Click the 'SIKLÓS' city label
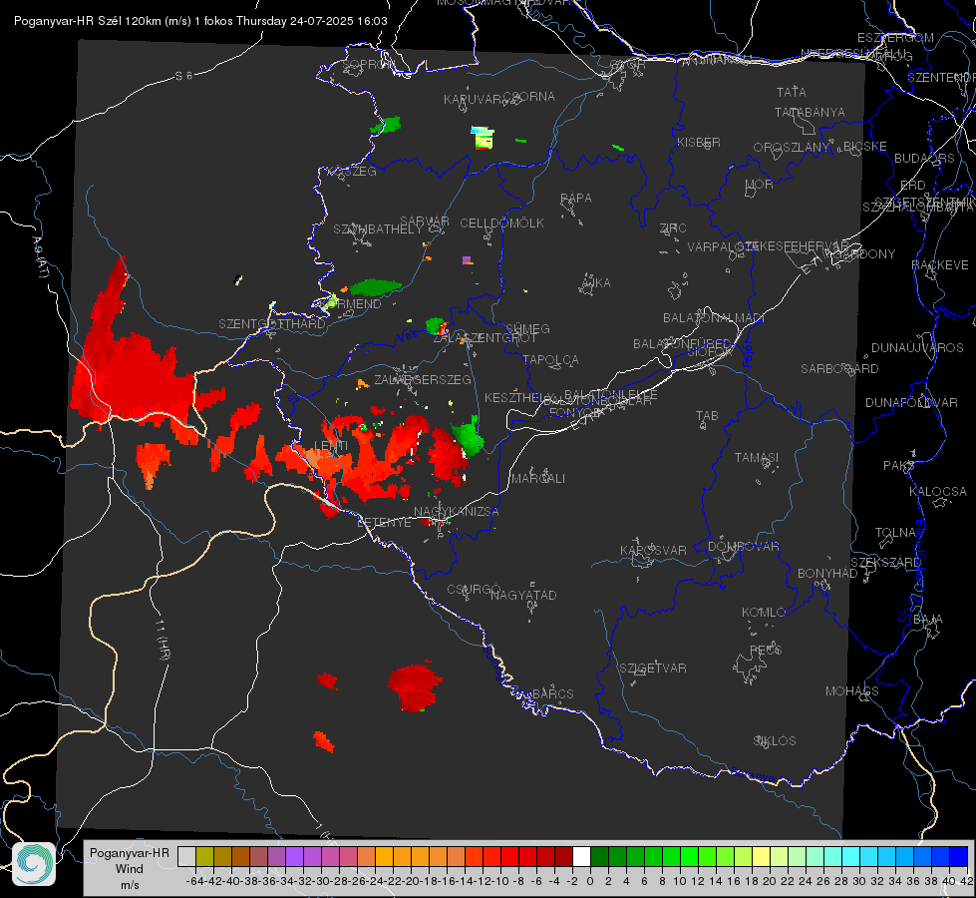The image size is (976, 898). click(x=775, y=741)
